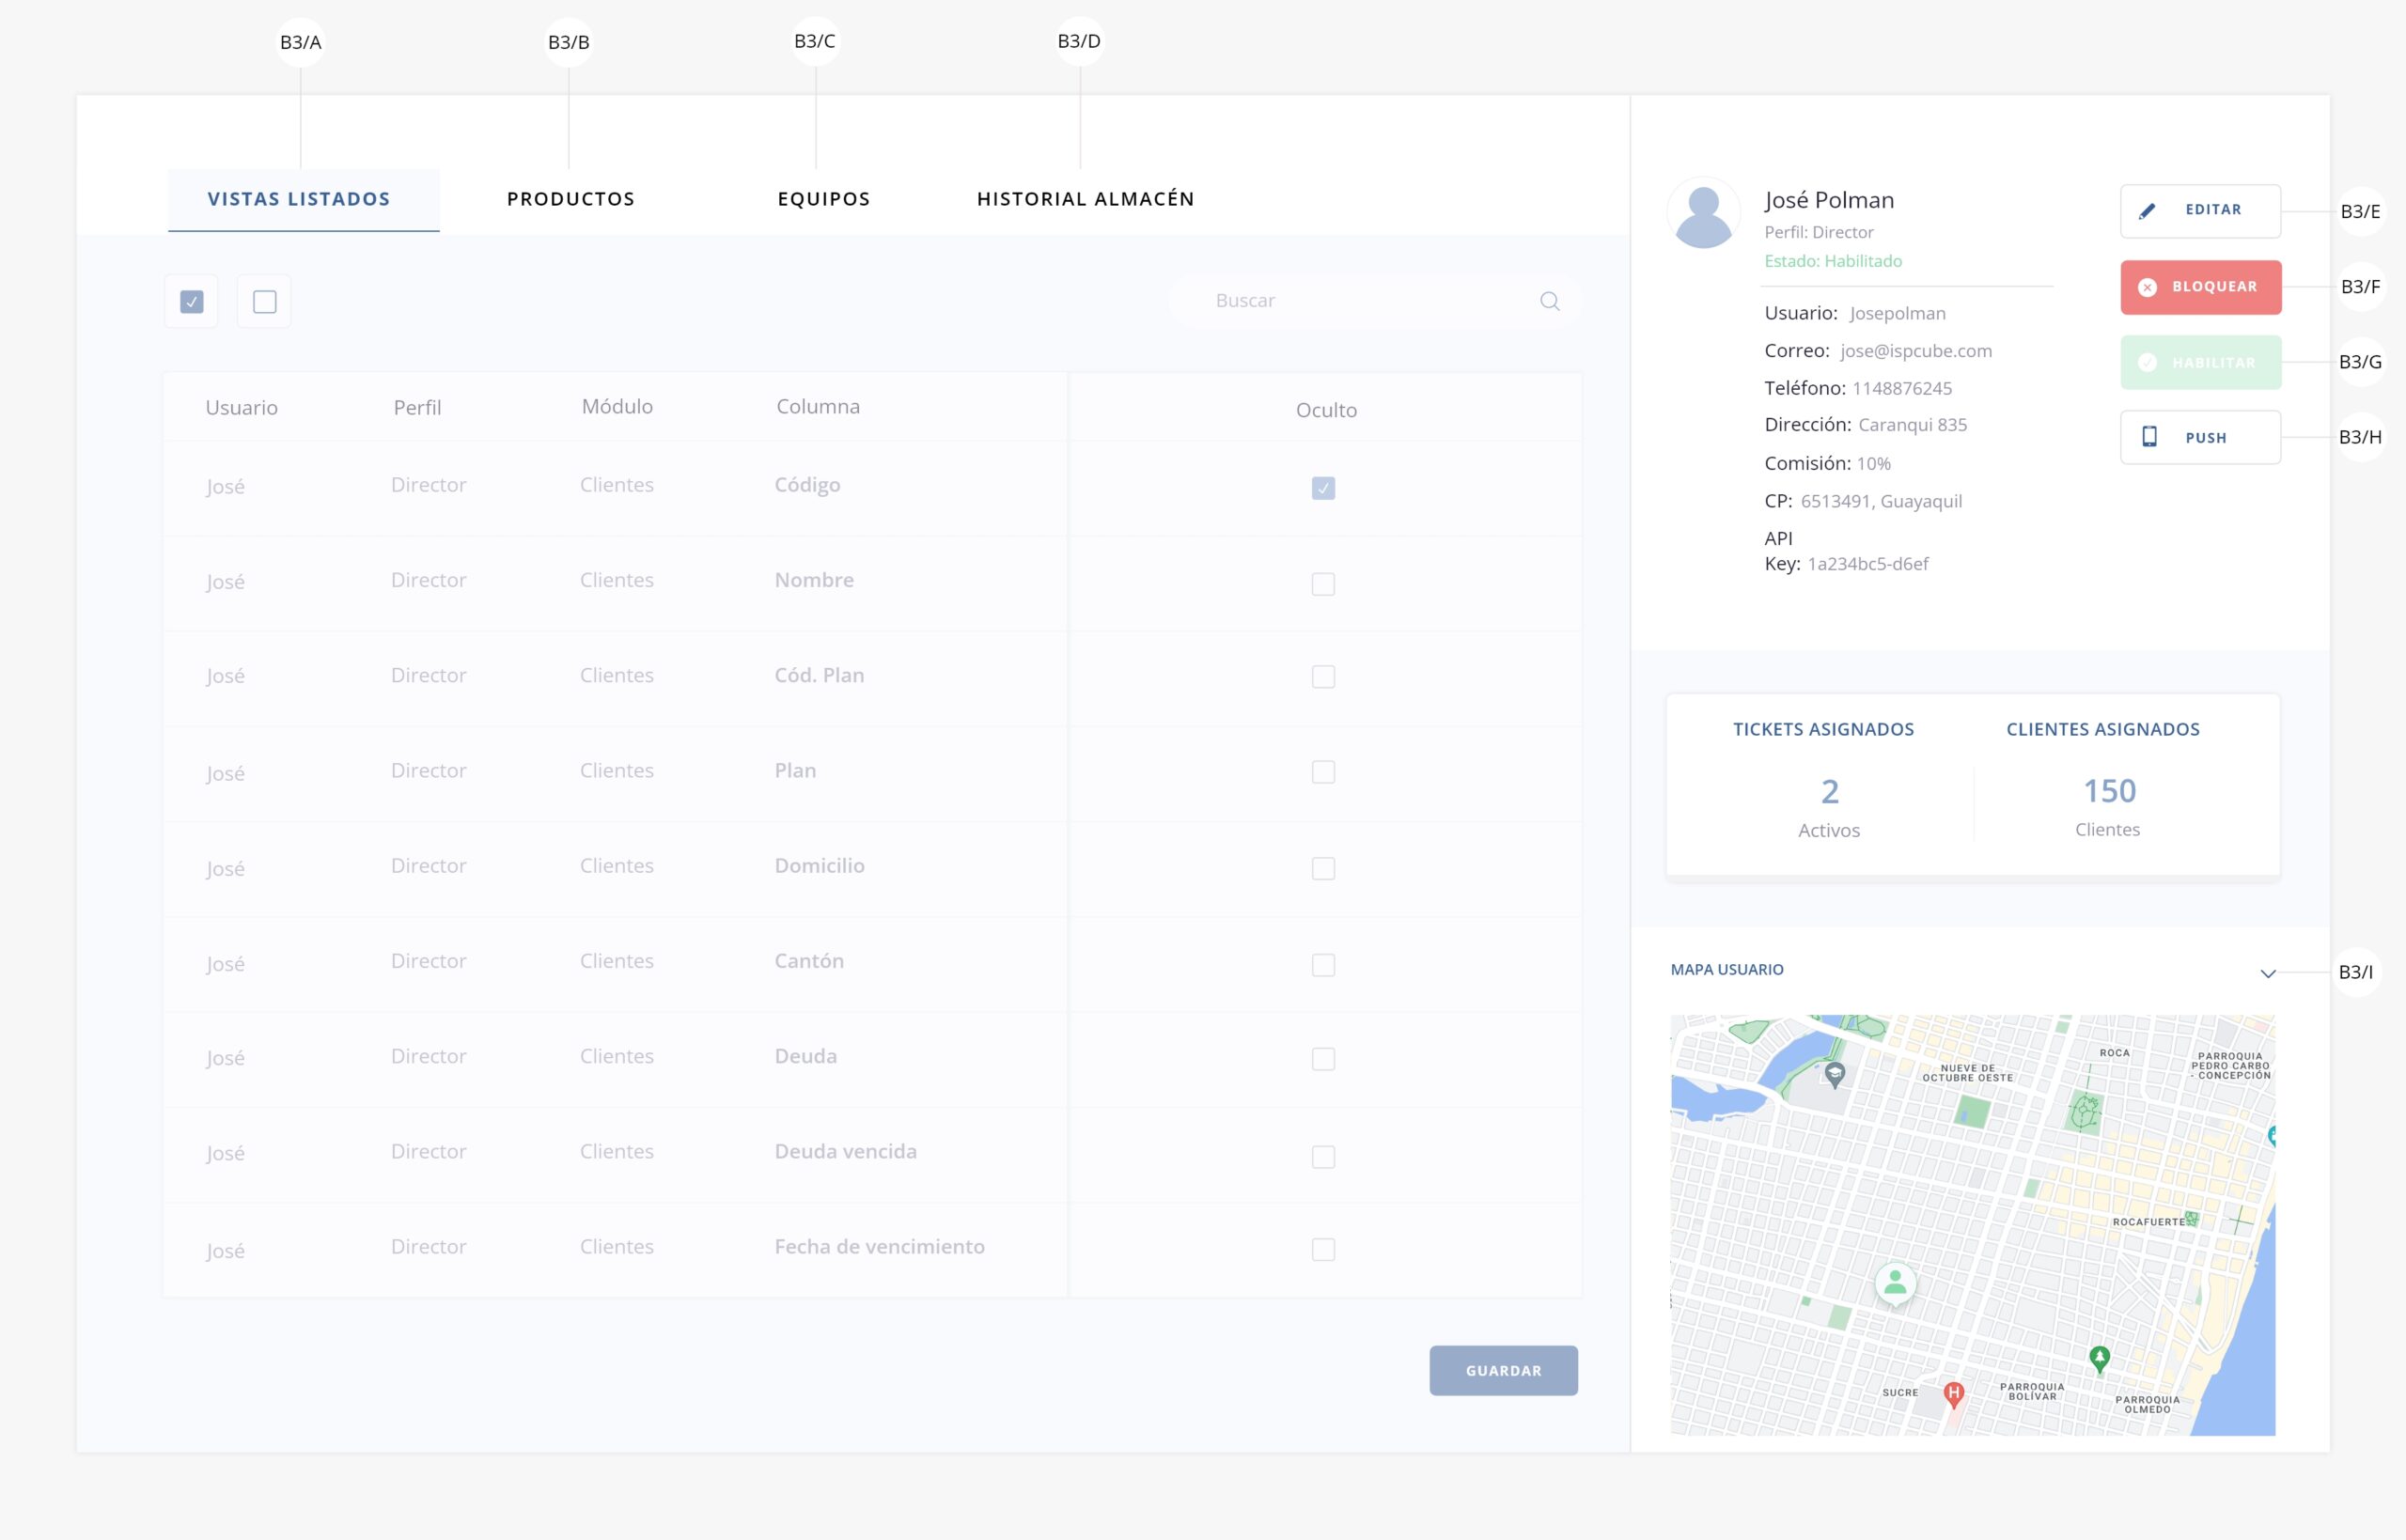2406x1540 pixels.
Task: Click José Polman's avatar picture
Action: (1703, 214)
